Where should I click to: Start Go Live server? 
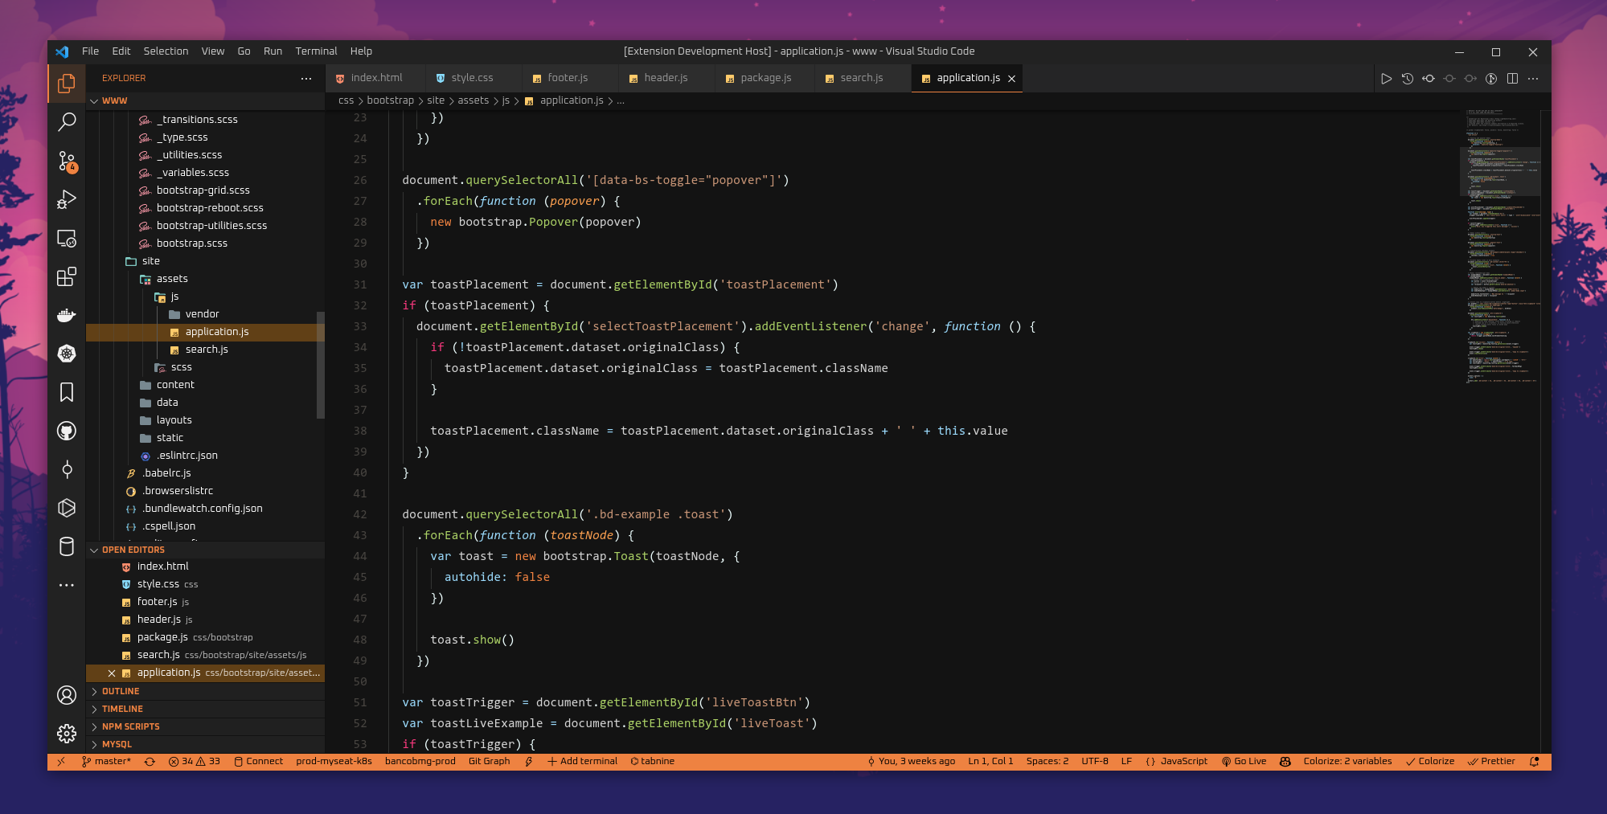[1244, 762]
